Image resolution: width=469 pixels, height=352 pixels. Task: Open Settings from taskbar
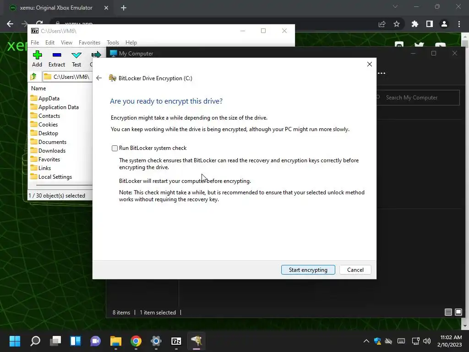click(156, 341)
